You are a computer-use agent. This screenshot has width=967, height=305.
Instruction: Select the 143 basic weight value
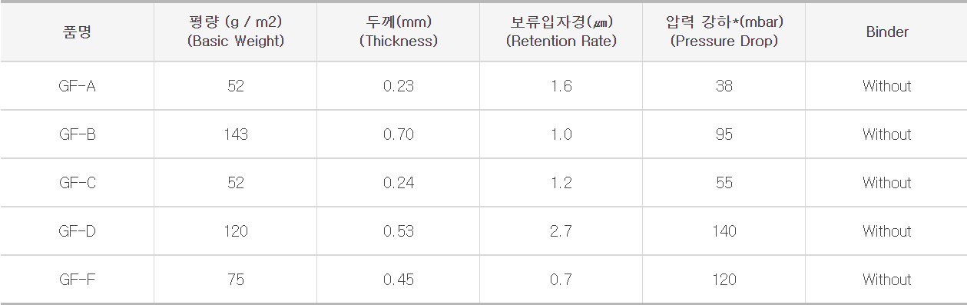[236, 134]
